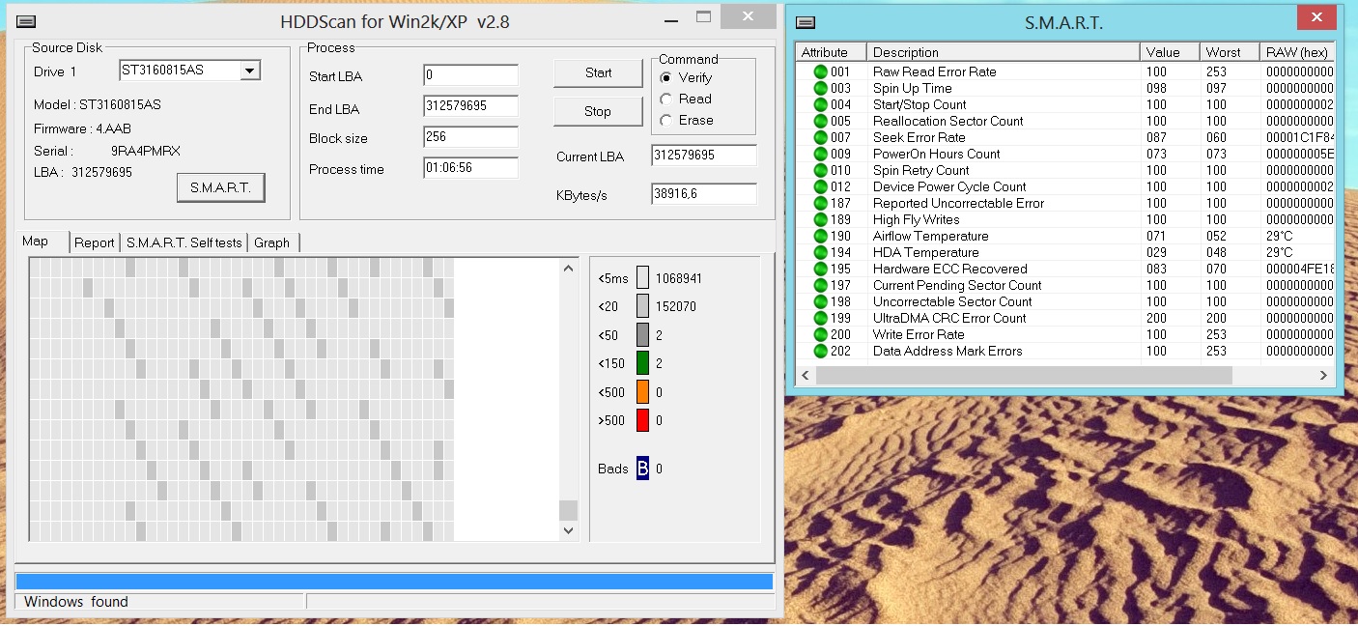Click the serial number 9RA4PMRX
1358x626 pixels.
point(146,151)
